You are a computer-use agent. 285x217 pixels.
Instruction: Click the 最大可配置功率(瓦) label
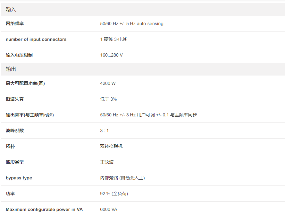point(25,83)
